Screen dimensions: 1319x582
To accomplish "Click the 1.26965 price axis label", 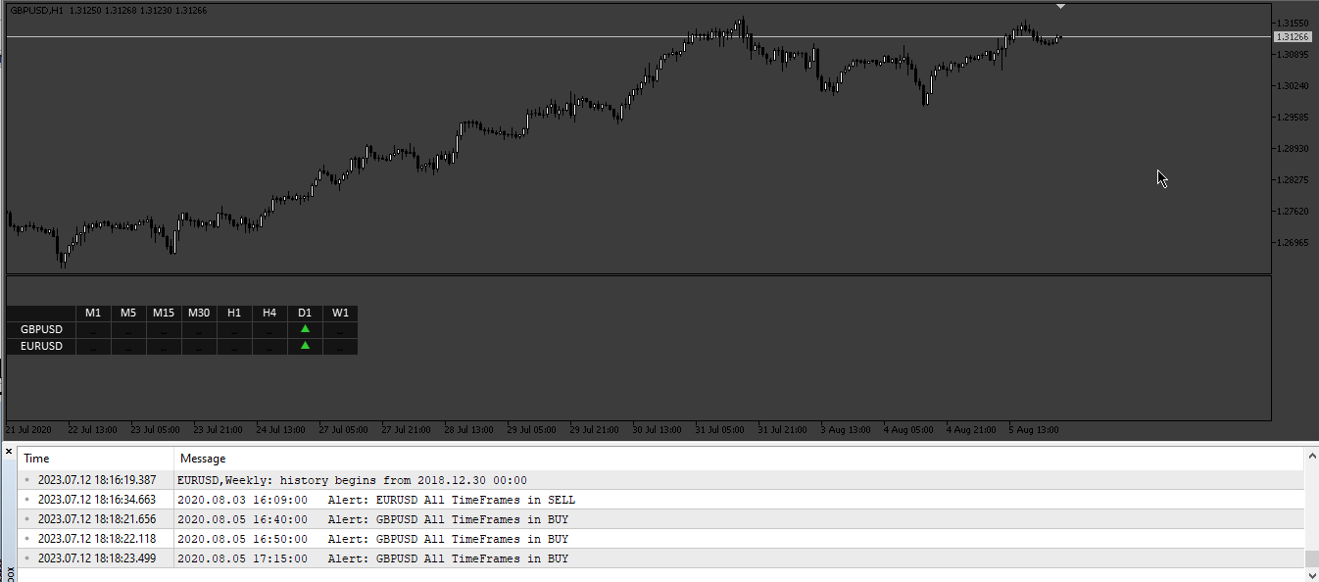I will pyautogui.click(x=1294, y=242).
